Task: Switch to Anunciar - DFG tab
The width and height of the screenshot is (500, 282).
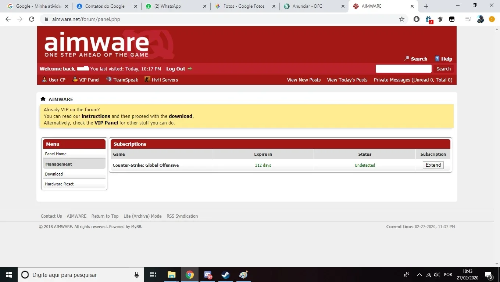Action: [x=314, y=6]
